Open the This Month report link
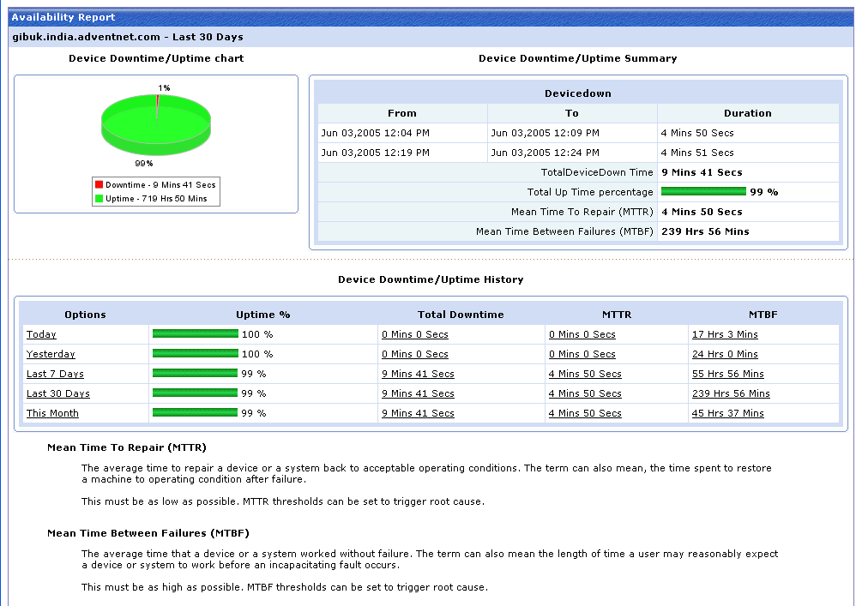The width and height of the screenshot is (856, 606). click(52, 413)
